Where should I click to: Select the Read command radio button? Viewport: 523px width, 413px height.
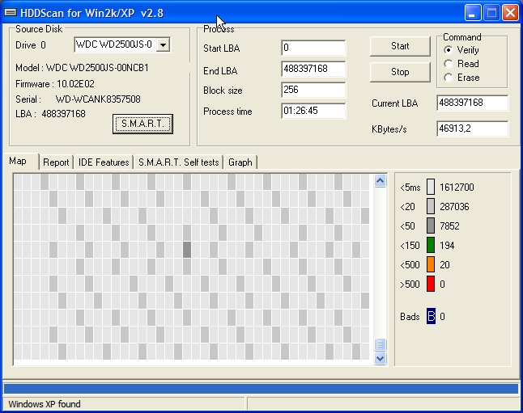[x=449, y=64]
